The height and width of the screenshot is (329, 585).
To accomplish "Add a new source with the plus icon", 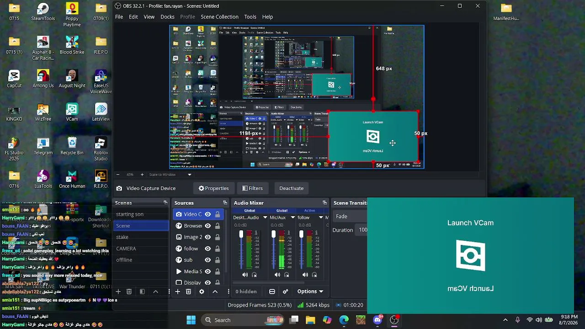I will [x=177, y=292].
